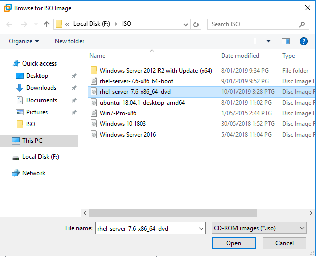The height and width of the screenshot is (257, 316).
Task: Go forward using the forward arrow
Action: click(x=24, y=24)
